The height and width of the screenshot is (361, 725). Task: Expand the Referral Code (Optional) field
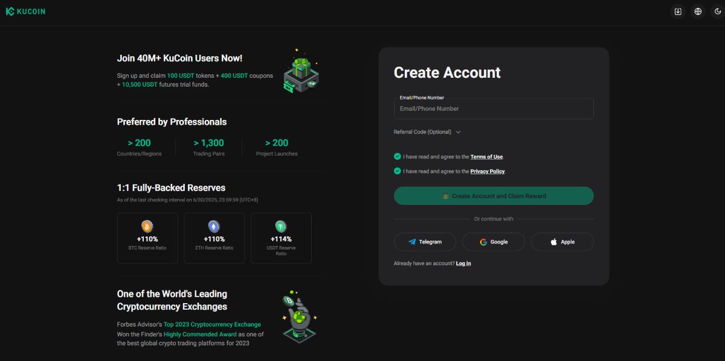[x=427, y=132]
